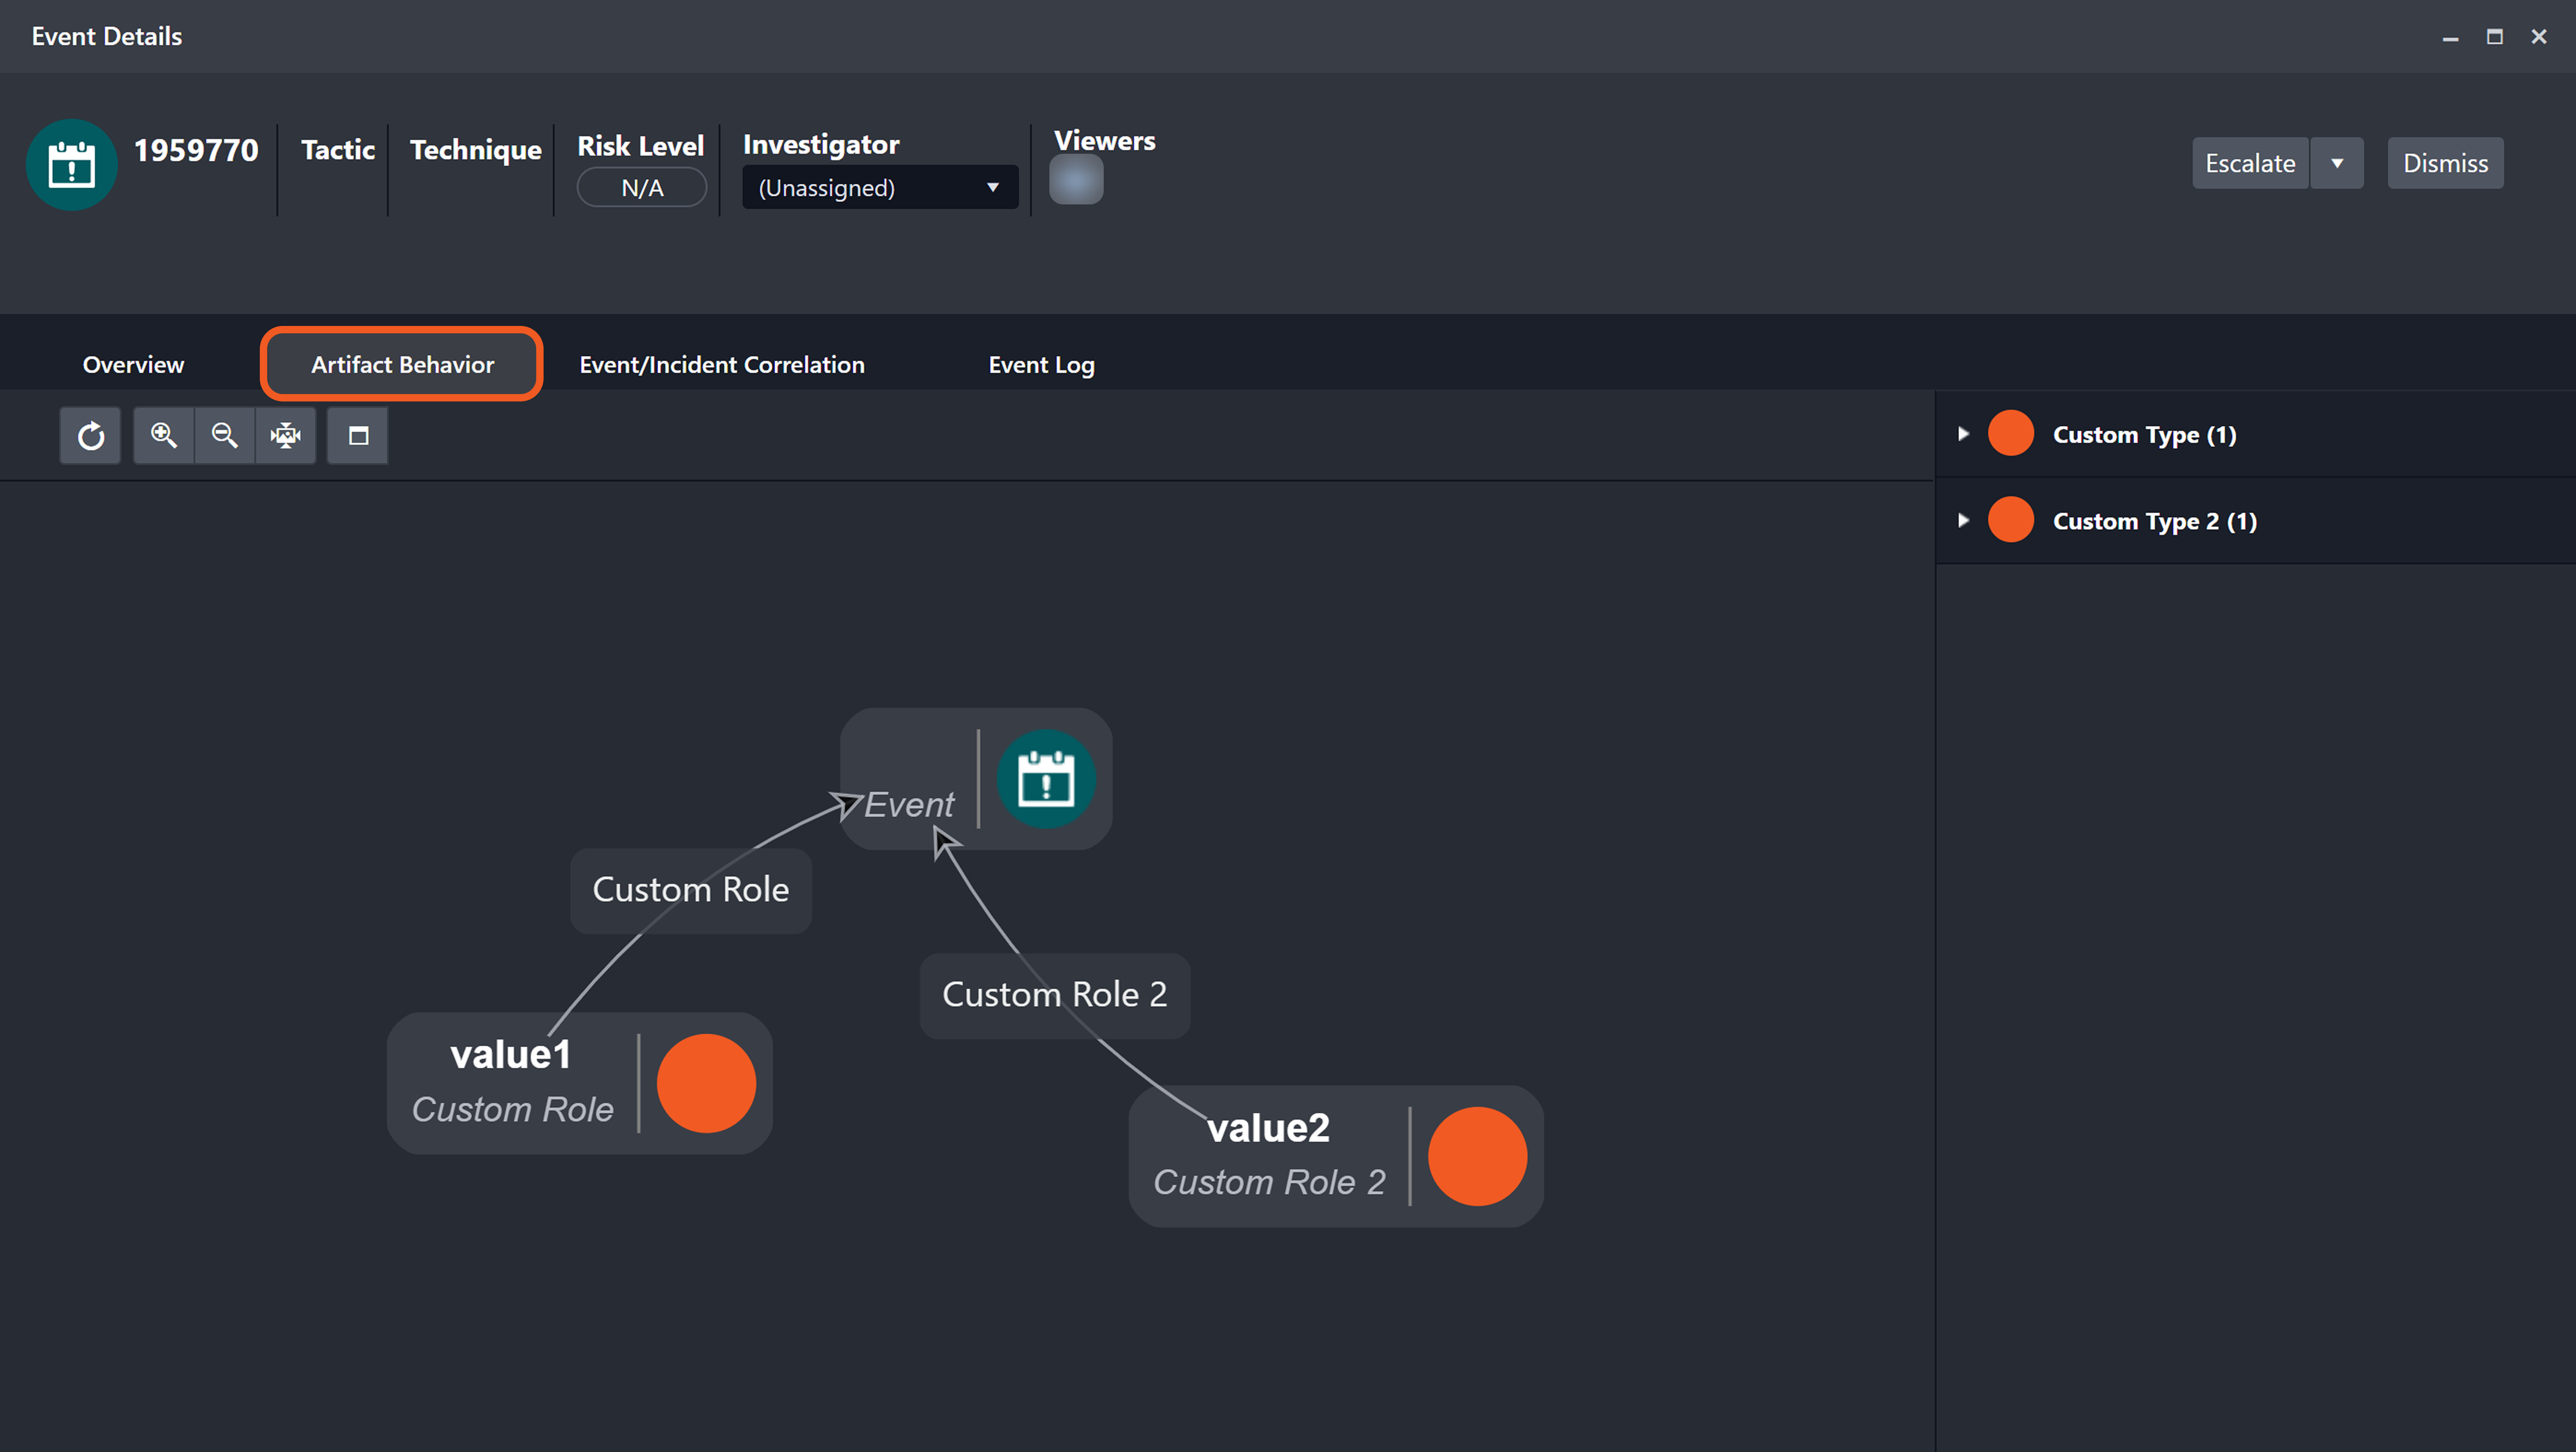
Task: Click the Dismiss button
Action: click(2445, 163)
